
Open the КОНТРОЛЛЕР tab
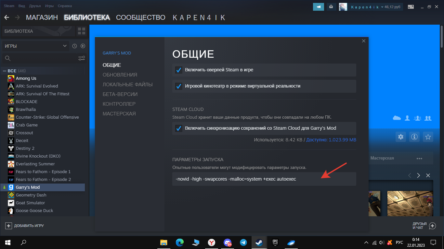point(119,104)
